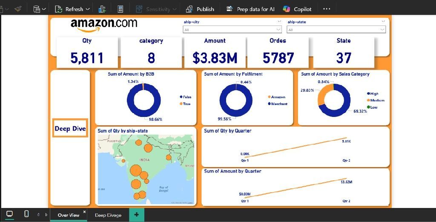436x222 pixels.
Task: Switch to mobile layout view icon
Action: coord(26,214)
